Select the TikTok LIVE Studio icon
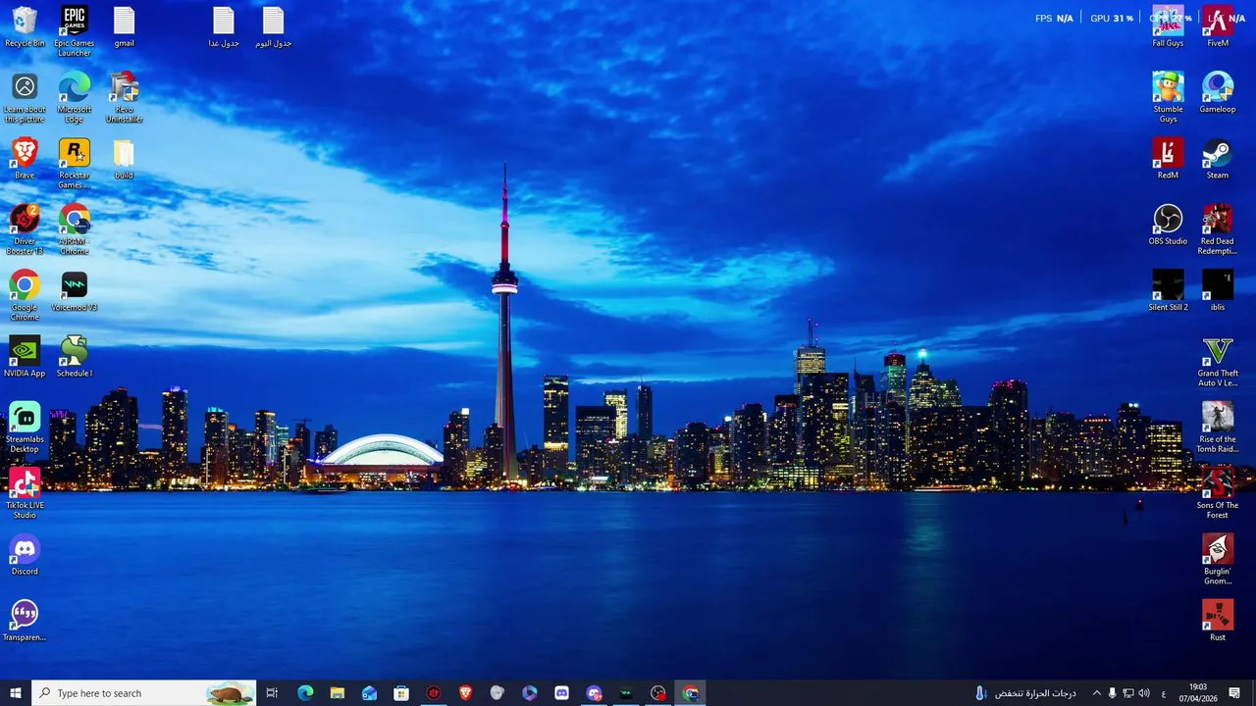Viewport: 1256px width, 706px height. pos(25,493)
